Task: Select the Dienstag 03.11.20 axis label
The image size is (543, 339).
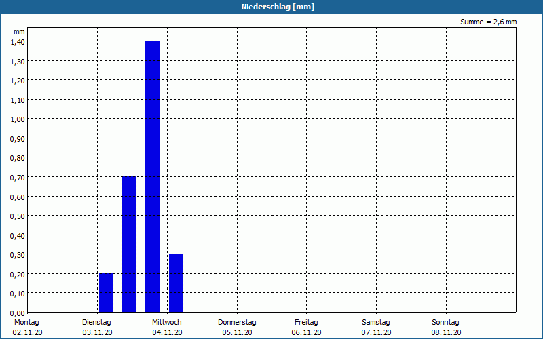Action: coord(97,327)
